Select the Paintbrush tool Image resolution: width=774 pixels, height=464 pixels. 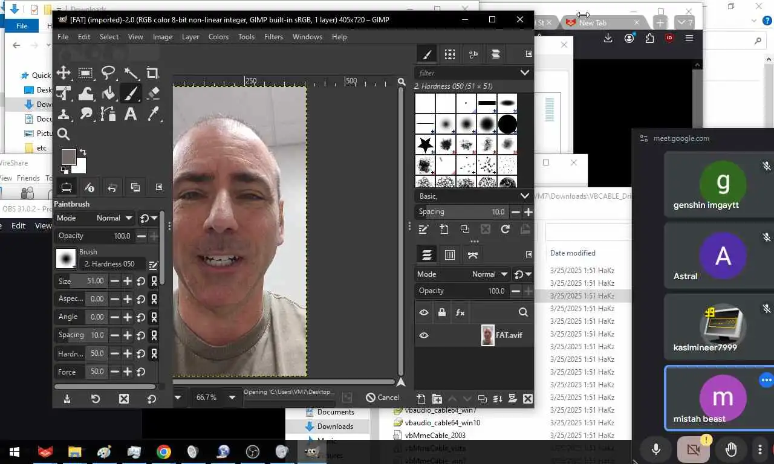[x=131, y=94]
